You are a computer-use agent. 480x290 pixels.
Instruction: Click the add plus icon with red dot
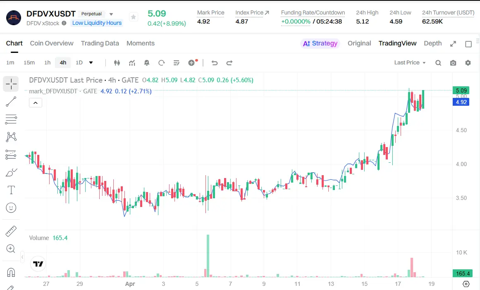click(x=192, y=63)
